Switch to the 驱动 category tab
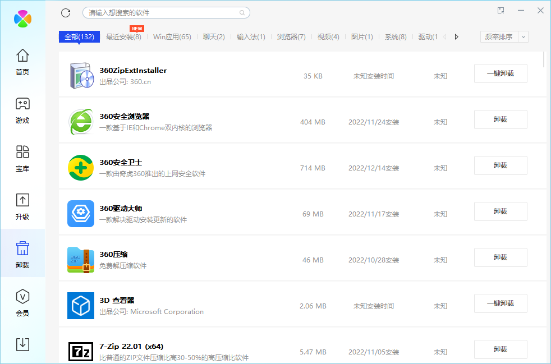This screenshot has width=551, height=364. [428, 37]
